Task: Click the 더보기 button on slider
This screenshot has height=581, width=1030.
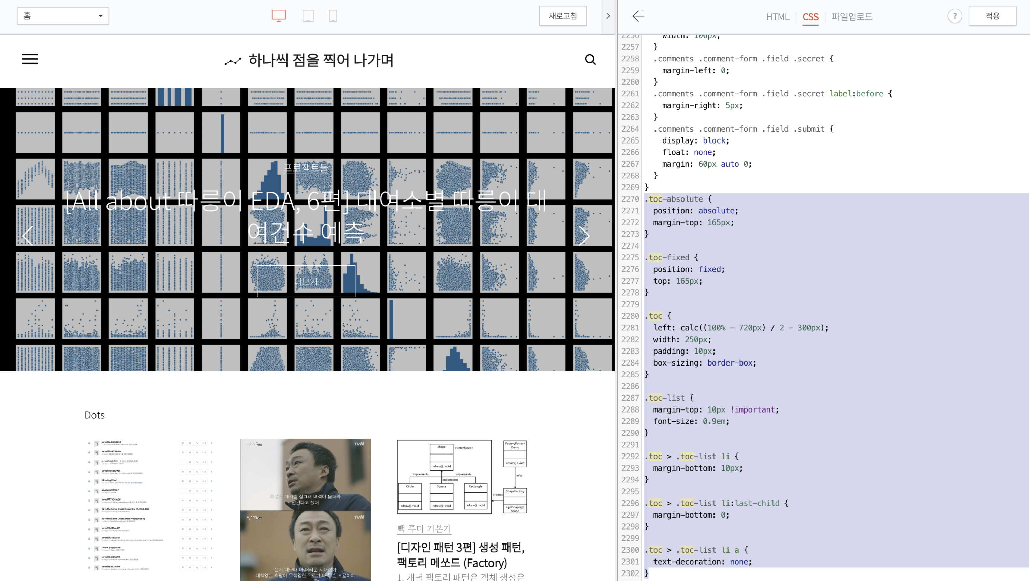Action: coord(306,282)
